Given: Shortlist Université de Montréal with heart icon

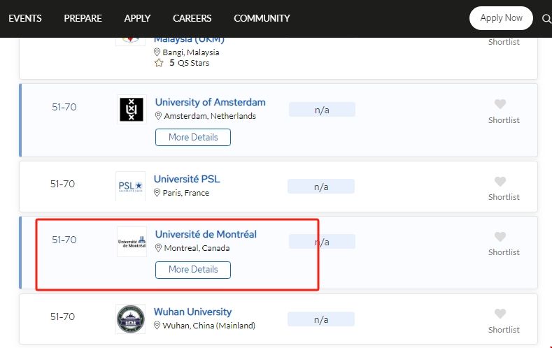Looking at the screenshot, I should coord(500,237).
